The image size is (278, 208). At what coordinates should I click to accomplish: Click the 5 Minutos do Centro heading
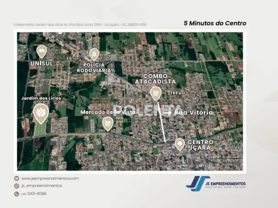[215, 23]
